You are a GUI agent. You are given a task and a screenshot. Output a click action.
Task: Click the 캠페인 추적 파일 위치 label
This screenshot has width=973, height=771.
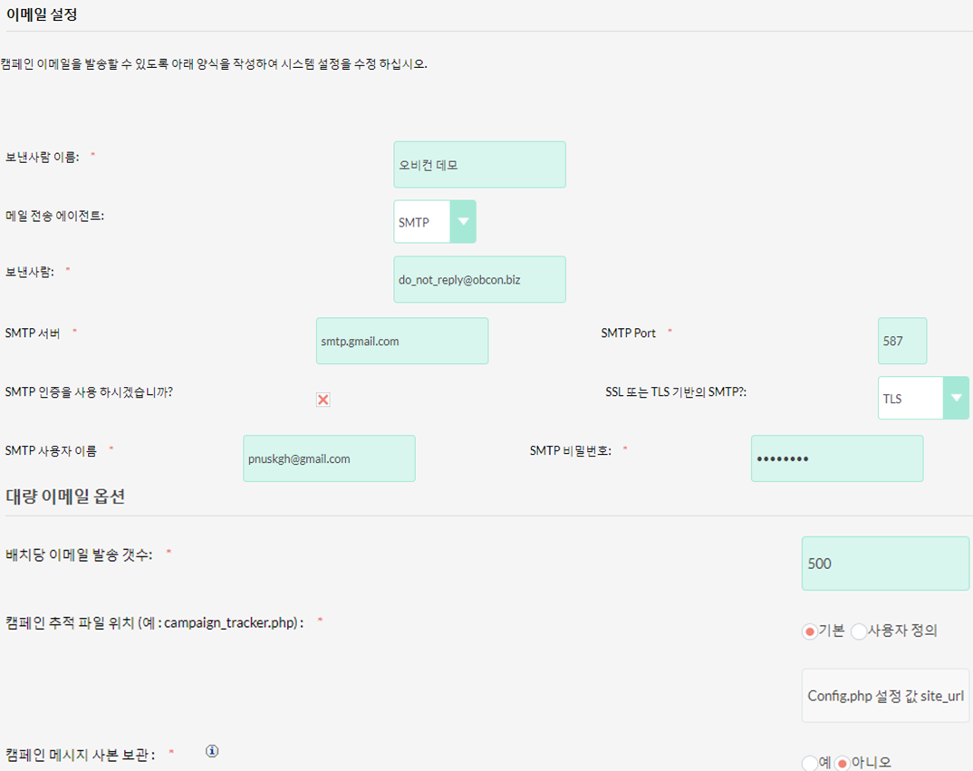(155, 622)
